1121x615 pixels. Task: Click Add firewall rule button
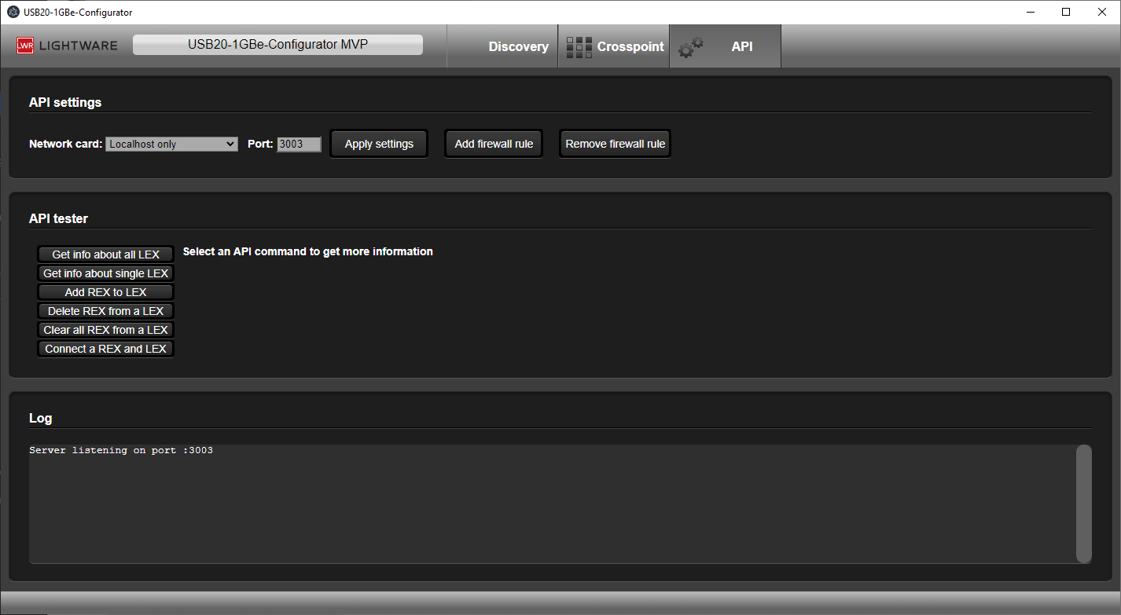click(x=494, y=144)
